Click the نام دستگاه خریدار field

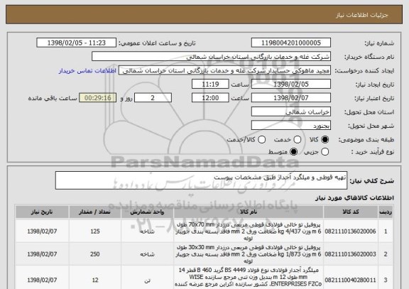[x=212, y=57]
